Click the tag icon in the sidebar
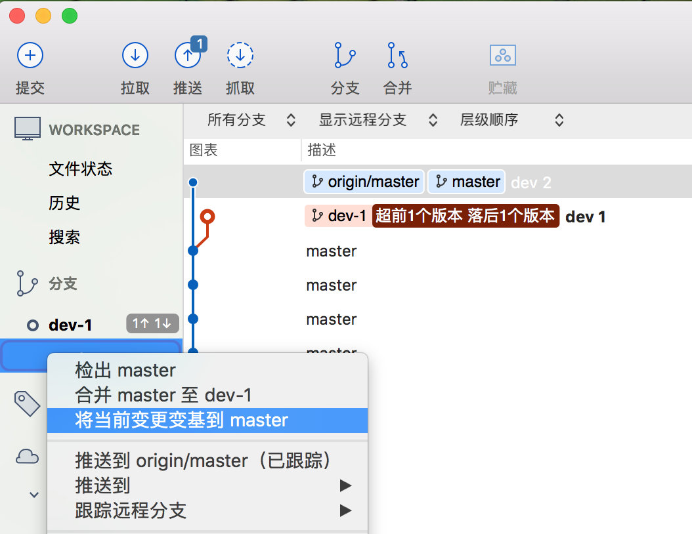Screen dimensions: 692x534 click(28, 403)
